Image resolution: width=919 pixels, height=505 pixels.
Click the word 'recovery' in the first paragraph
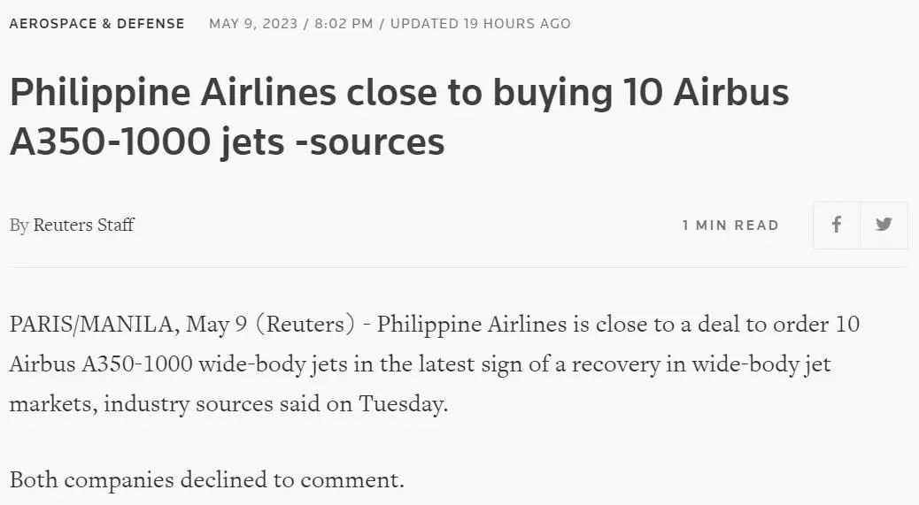615,364
